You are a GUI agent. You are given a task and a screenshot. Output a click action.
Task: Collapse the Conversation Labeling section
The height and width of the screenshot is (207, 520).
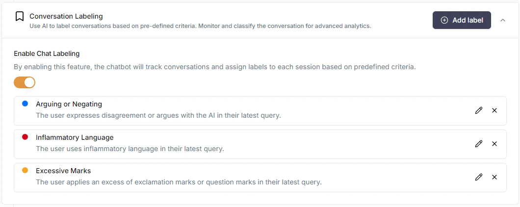click(503, 20)
